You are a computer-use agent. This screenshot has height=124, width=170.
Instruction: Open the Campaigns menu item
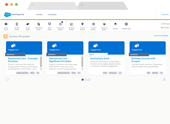pyautogui.click(x=52, y=14)
